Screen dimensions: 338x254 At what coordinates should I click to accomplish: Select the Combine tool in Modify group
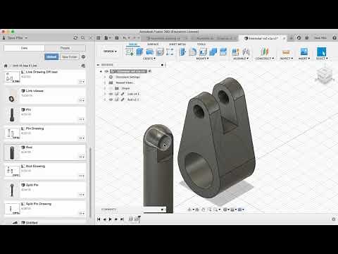click(x=213, y=52)
